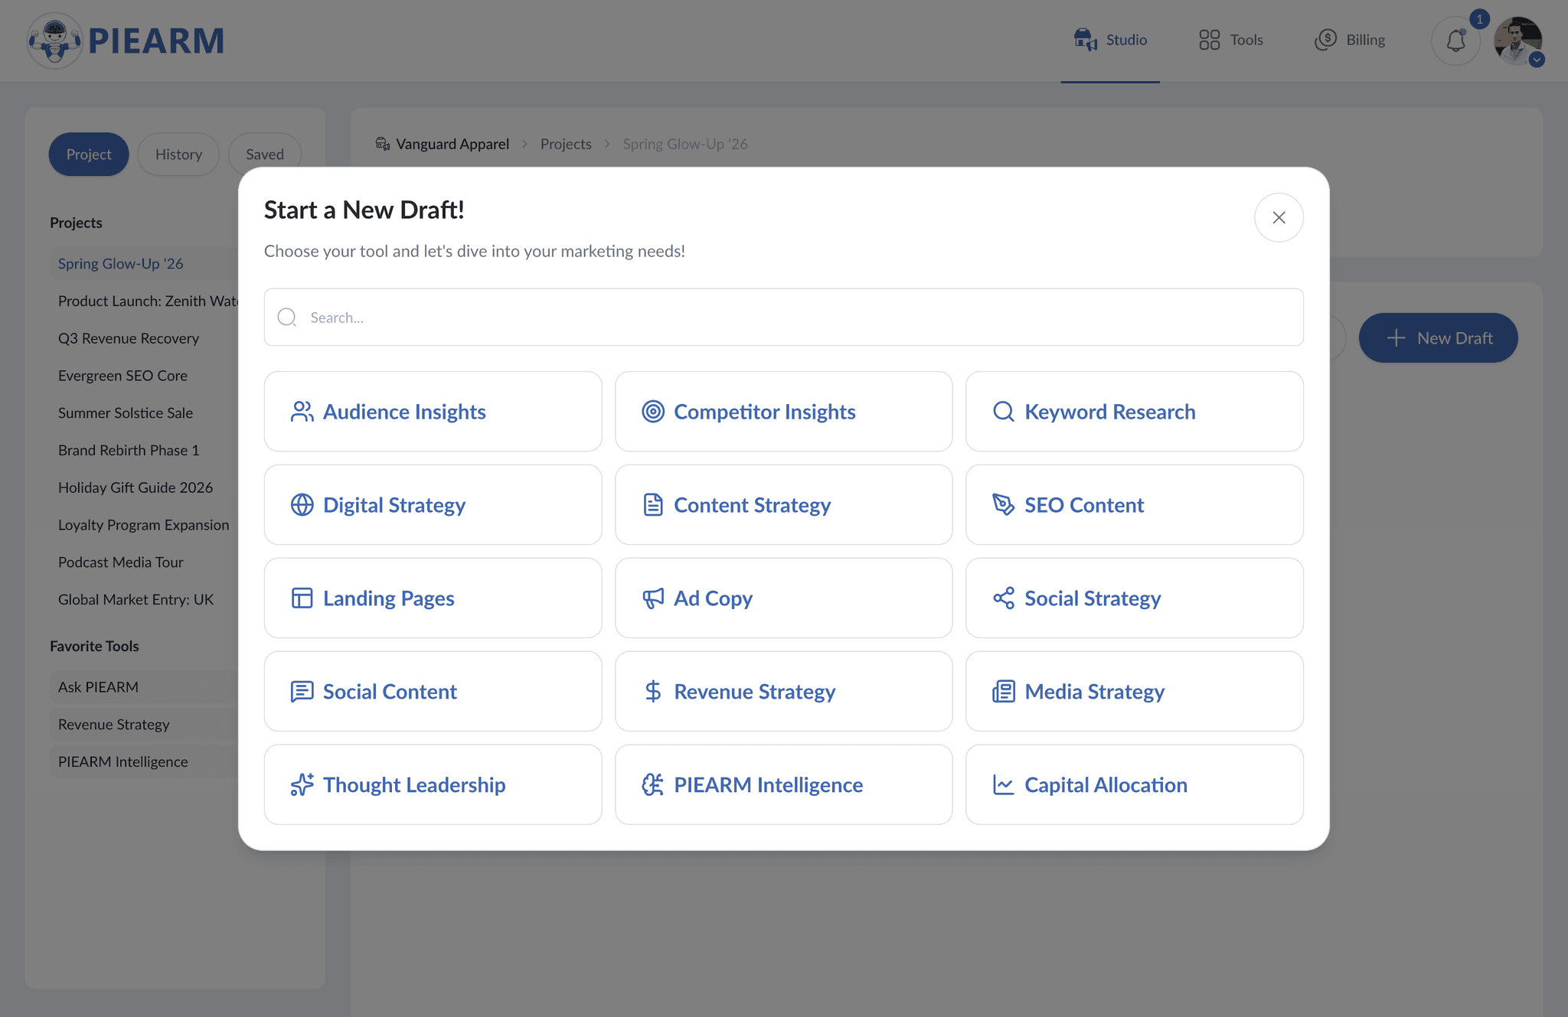Click the Digital Strategy globe icon
The image size is (1568, 1017).
click(x=302, y=505)
